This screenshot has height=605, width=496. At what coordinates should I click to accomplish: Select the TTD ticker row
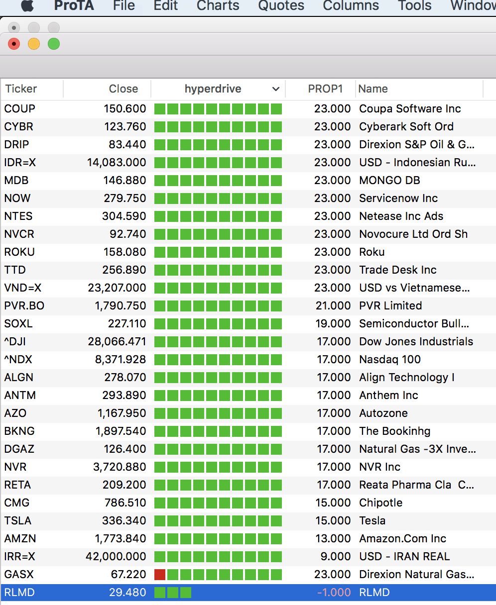pos(248,270)
